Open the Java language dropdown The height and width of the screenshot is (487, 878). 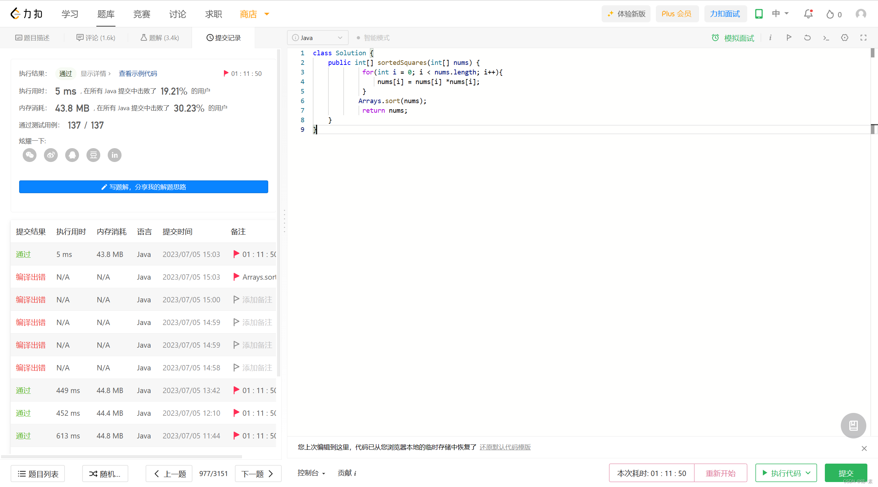click(317, 38)
